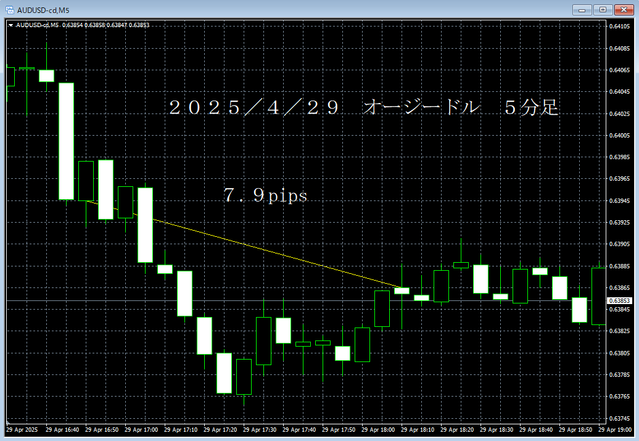Click the 0.63885 price scale label
639x441 pixels.
pos(619,266)
